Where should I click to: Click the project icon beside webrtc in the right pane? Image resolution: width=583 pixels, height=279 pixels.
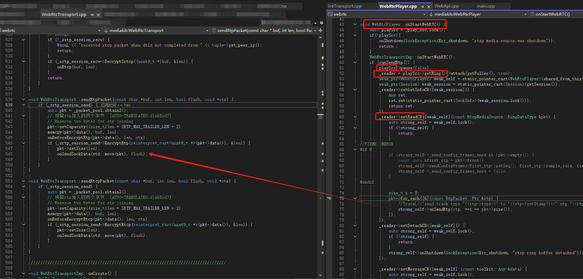tap(330, 14)
